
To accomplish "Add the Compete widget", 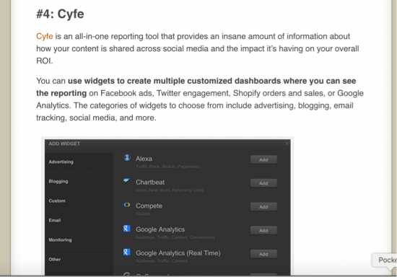I will coord(263,207).
